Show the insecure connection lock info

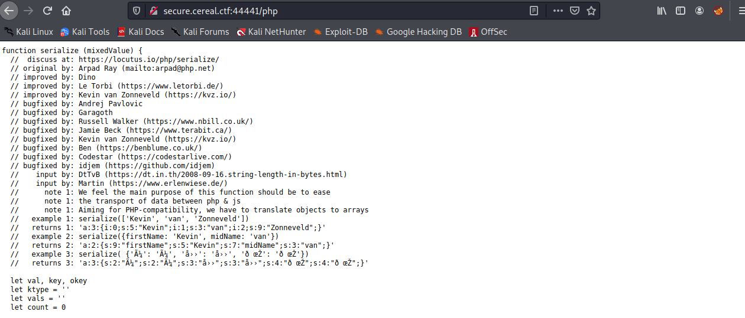point(154,11)
